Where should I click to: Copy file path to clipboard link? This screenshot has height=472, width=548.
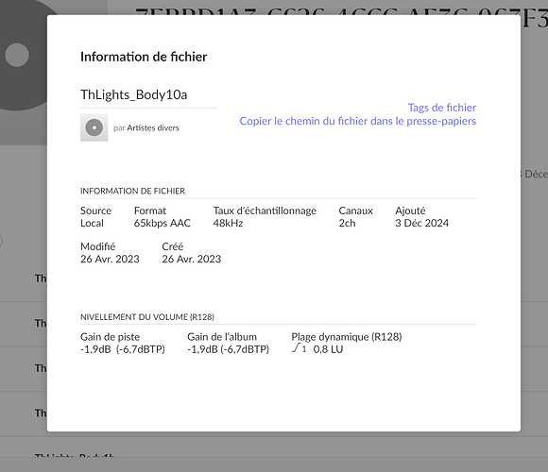click(x=357, y=121)
